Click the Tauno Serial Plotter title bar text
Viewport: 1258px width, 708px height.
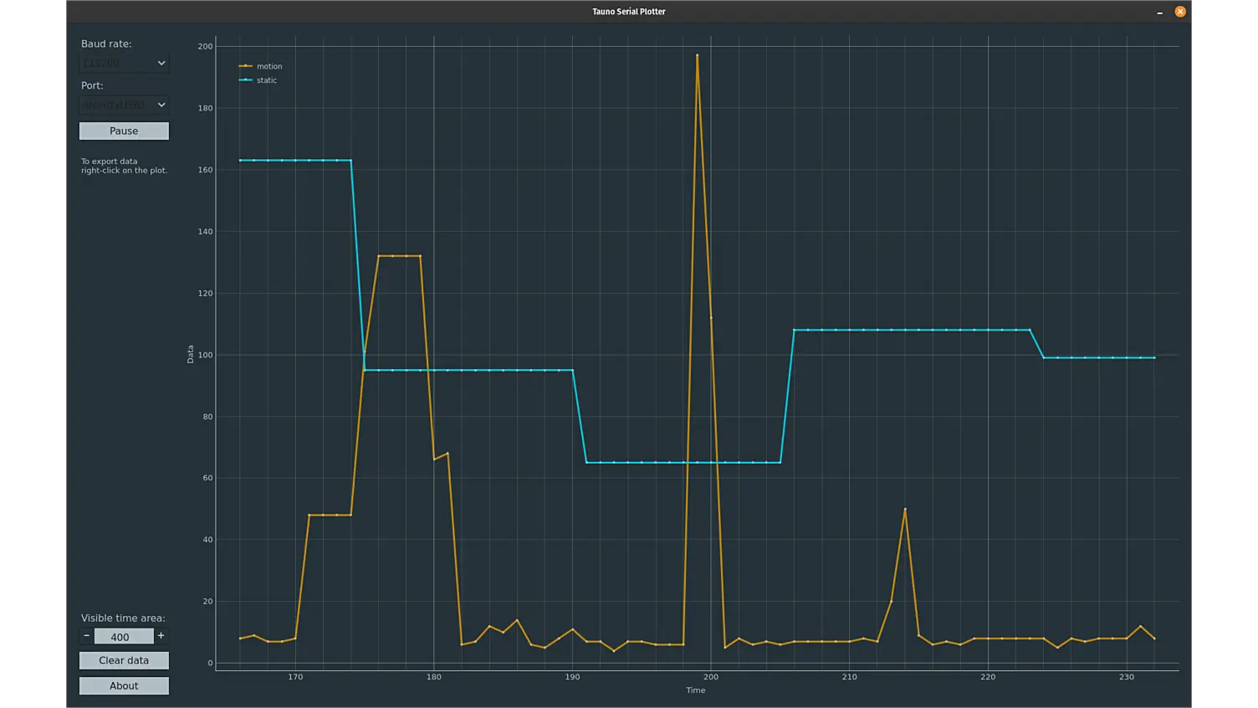(x=628, y=12)
